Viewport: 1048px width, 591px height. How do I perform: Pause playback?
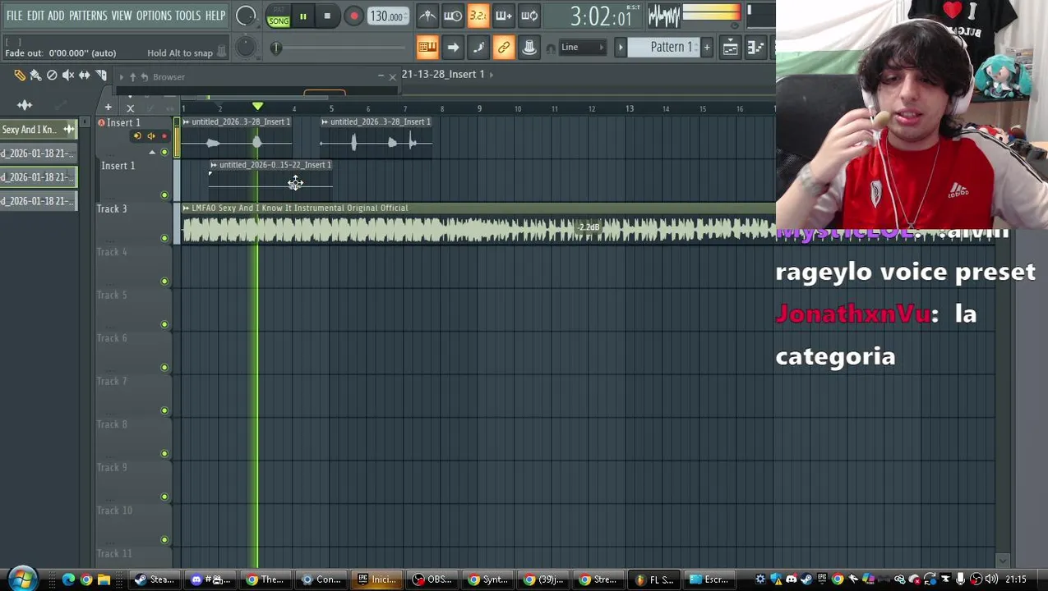point(303,16)
